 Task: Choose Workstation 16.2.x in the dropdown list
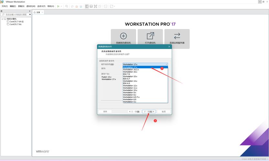[145, 70]
